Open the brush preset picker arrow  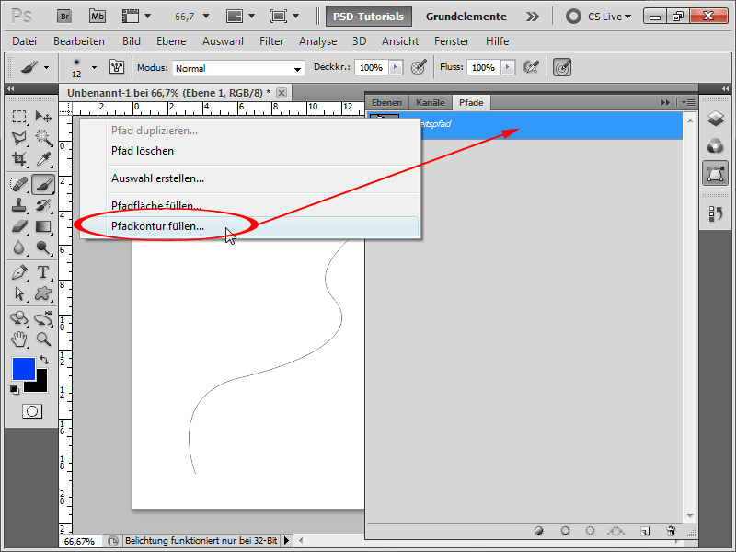(x=95, y=67)
